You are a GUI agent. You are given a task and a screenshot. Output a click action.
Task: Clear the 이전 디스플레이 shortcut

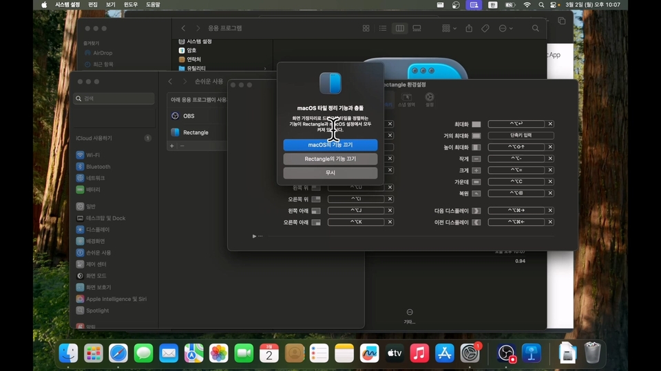(550, 222)
